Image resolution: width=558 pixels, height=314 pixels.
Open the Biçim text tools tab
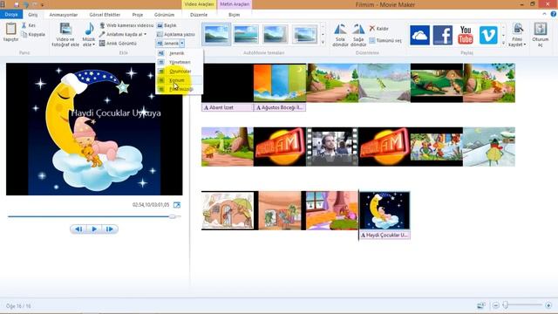[235, 15]
